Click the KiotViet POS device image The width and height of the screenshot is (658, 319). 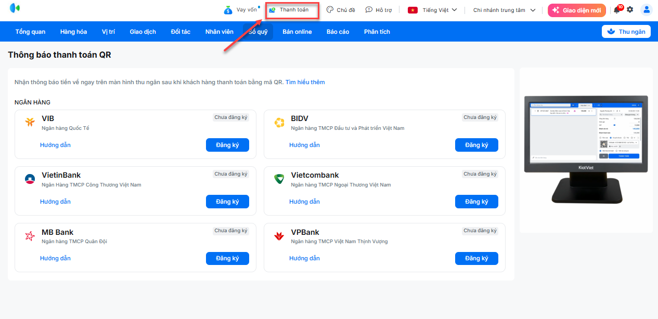(586, 150)
